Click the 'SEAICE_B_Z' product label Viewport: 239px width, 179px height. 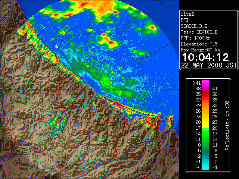click(194, 26)
